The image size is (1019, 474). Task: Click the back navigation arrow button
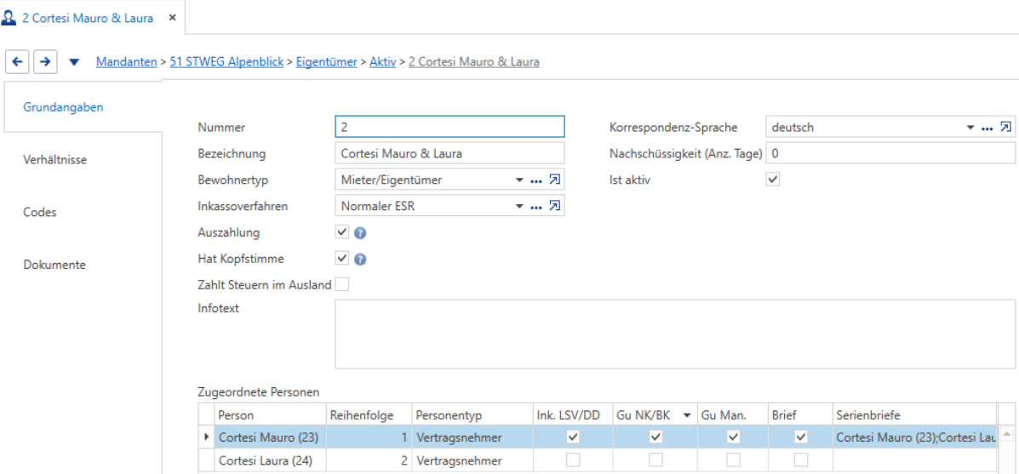pos(18,61)
